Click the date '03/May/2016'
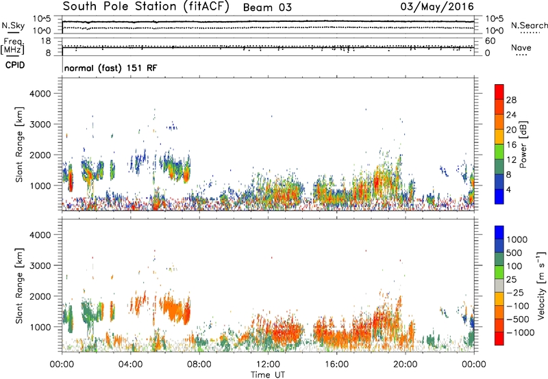The image size is (548, 379). pos(437,7)
